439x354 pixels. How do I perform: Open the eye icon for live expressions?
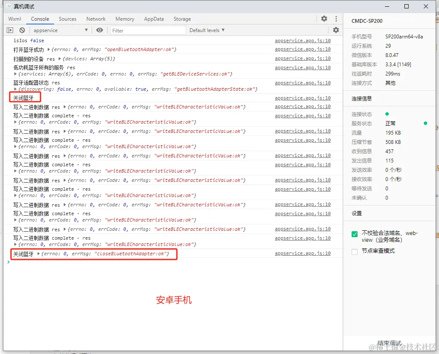tap(99, 30)
